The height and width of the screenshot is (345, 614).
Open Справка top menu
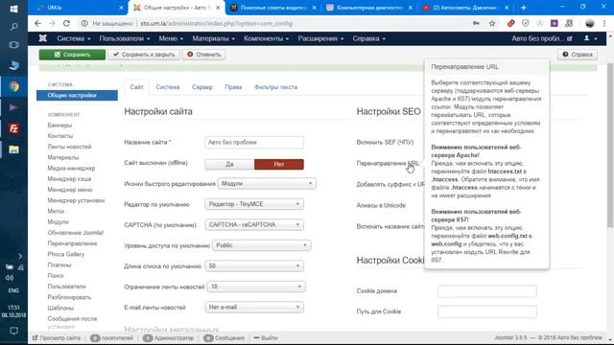coord(368,38)
